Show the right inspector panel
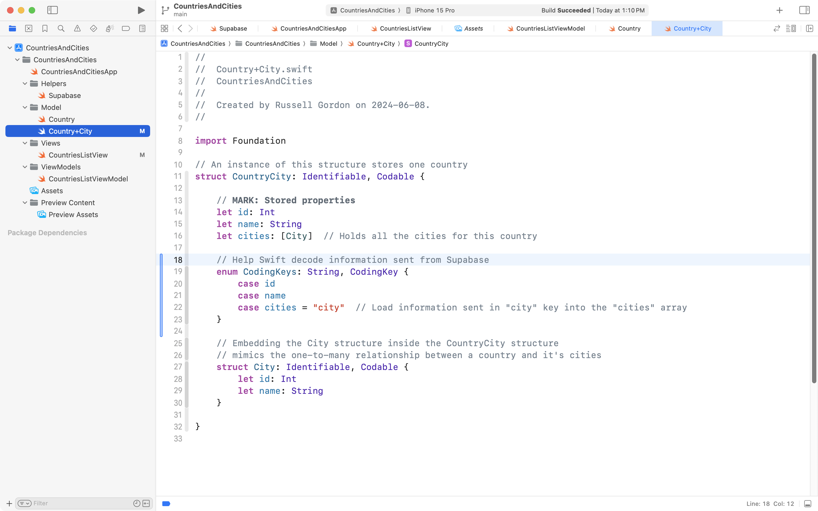818x511 pixels. point(804,10)
